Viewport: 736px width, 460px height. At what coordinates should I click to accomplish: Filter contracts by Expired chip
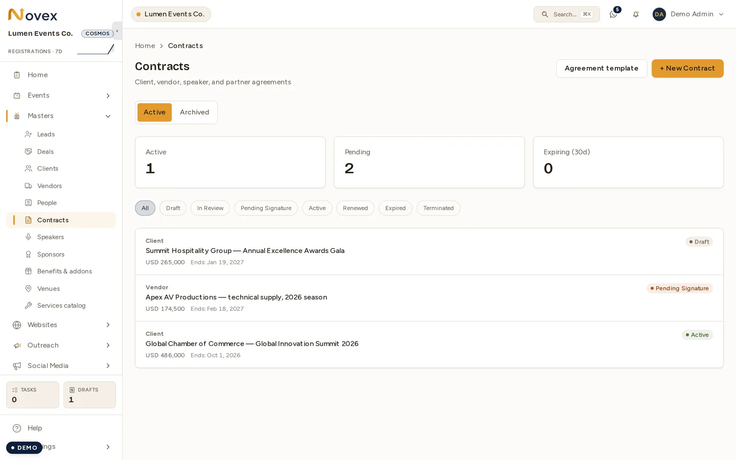pos(395,208)
